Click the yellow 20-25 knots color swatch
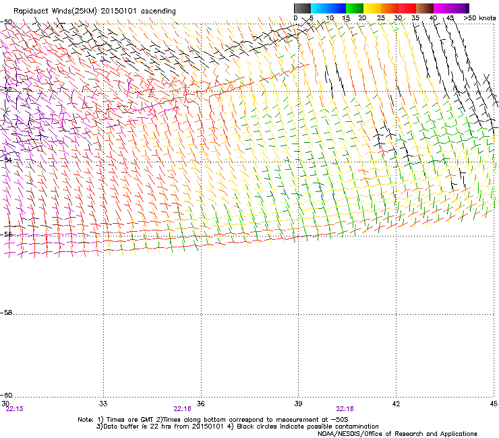The height and width of the screenshot is (438, 499). click(x=372, y=8)
